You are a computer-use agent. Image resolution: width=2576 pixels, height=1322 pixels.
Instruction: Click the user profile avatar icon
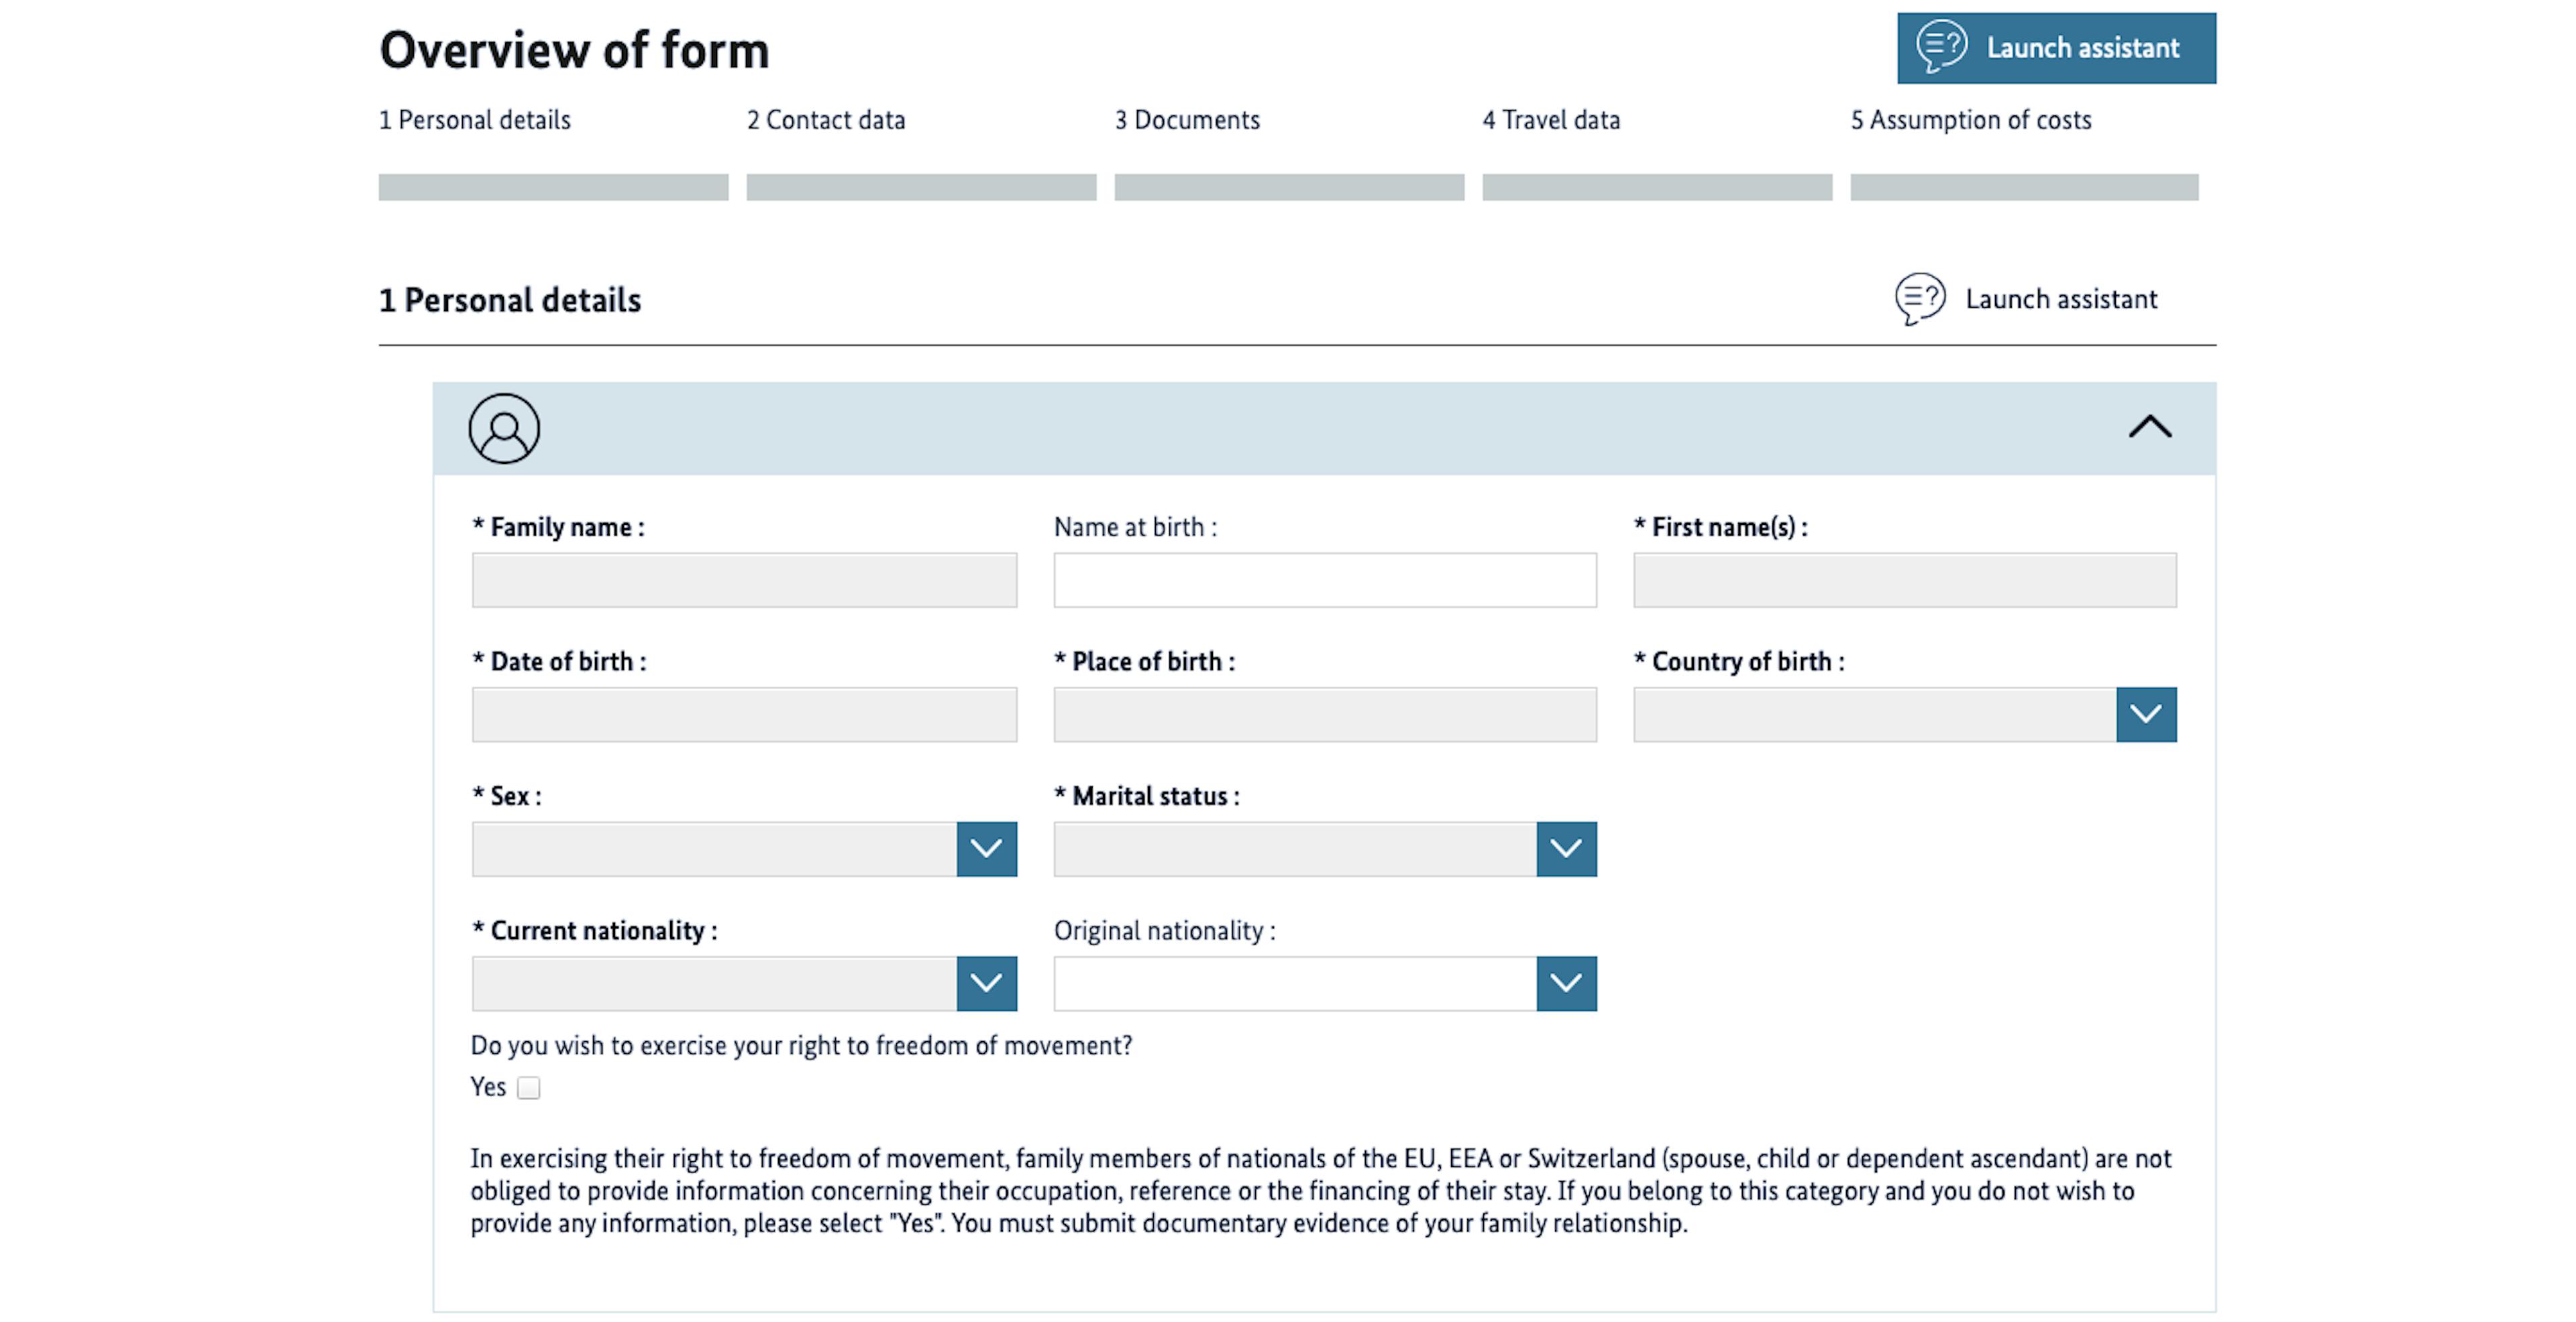504,428
